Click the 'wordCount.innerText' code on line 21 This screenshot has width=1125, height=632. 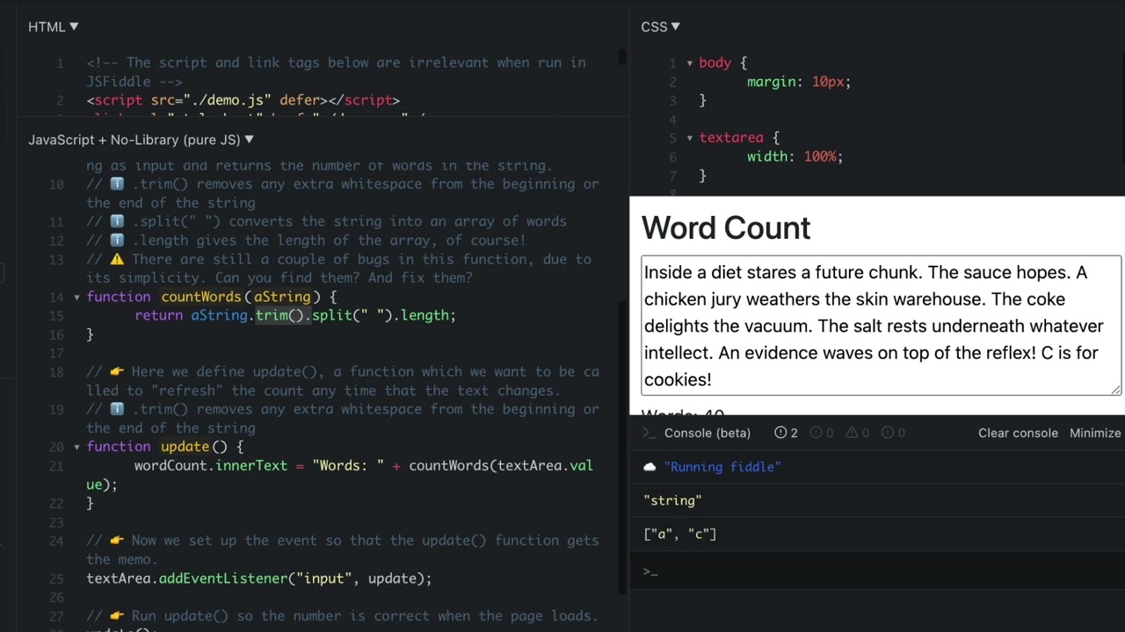211,465
